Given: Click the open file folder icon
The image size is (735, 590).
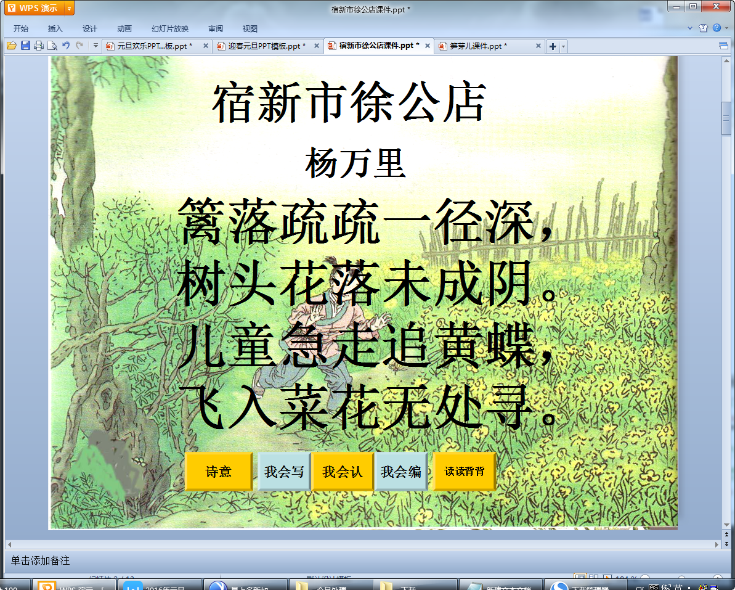Looking at the screenshot, I should coord(12,46).
